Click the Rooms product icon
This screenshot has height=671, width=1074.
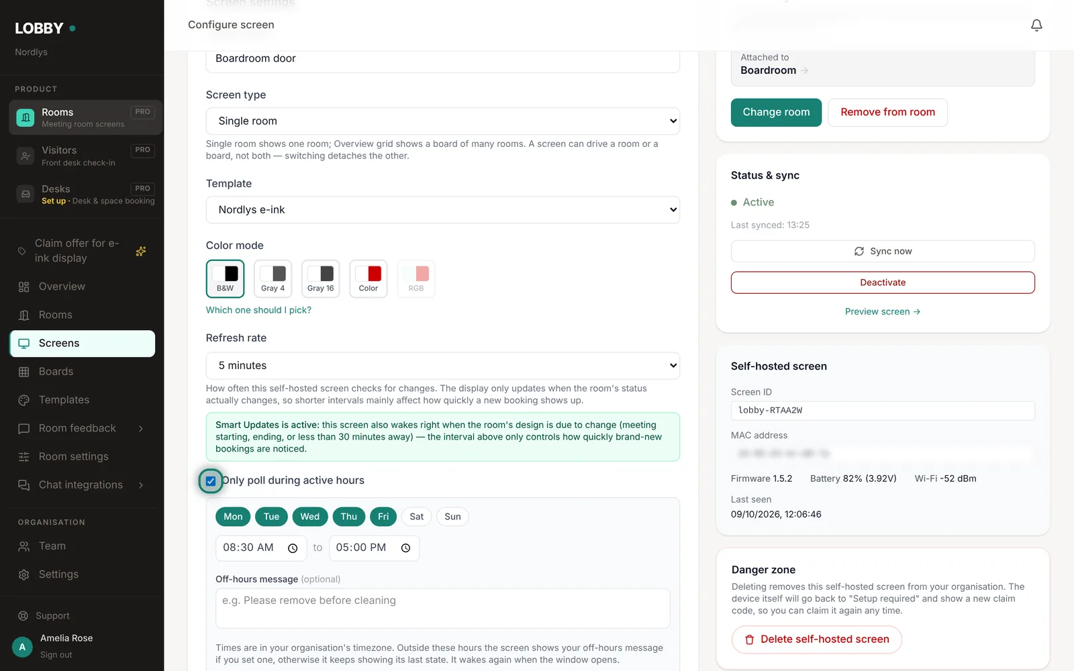[25, 117]
